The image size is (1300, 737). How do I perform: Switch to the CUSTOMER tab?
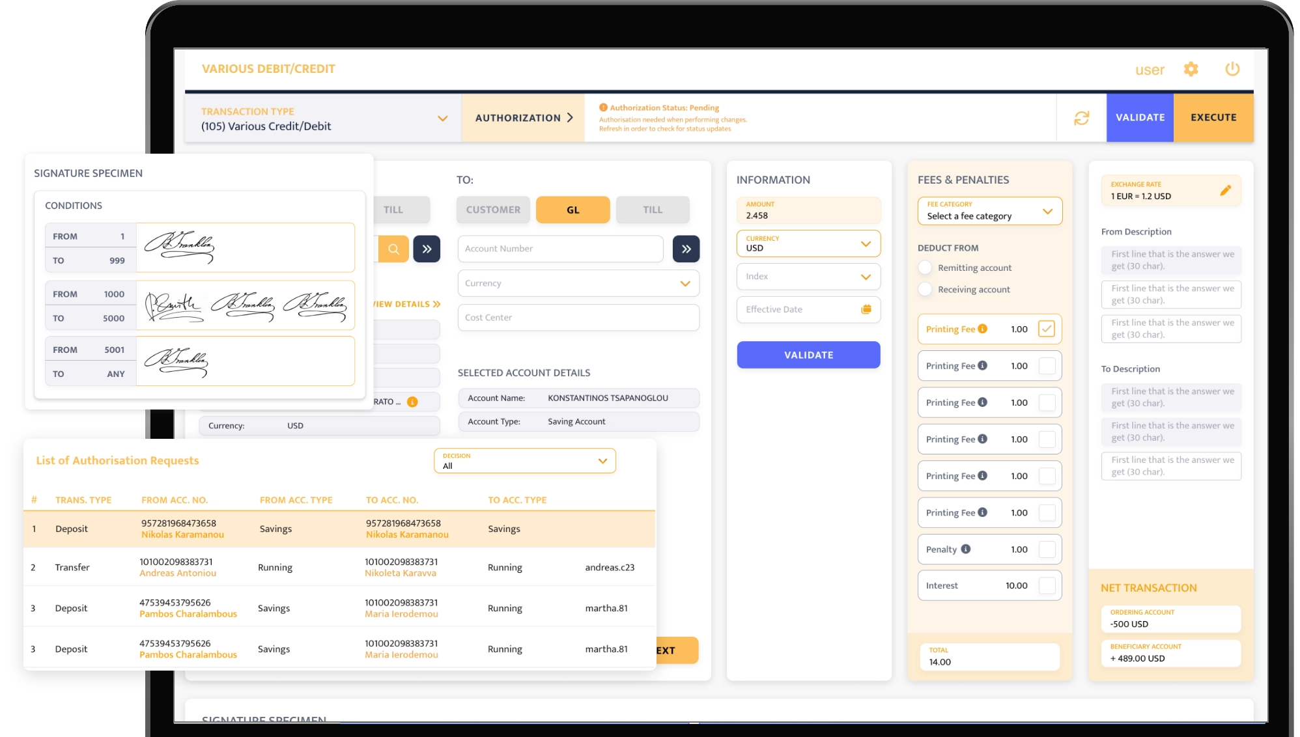pyautogui.click(x=493, y=209)
